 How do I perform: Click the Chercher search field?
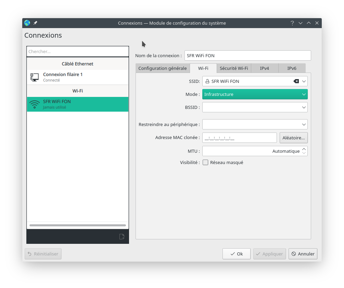pyautogui.click(x=78, y=51)
